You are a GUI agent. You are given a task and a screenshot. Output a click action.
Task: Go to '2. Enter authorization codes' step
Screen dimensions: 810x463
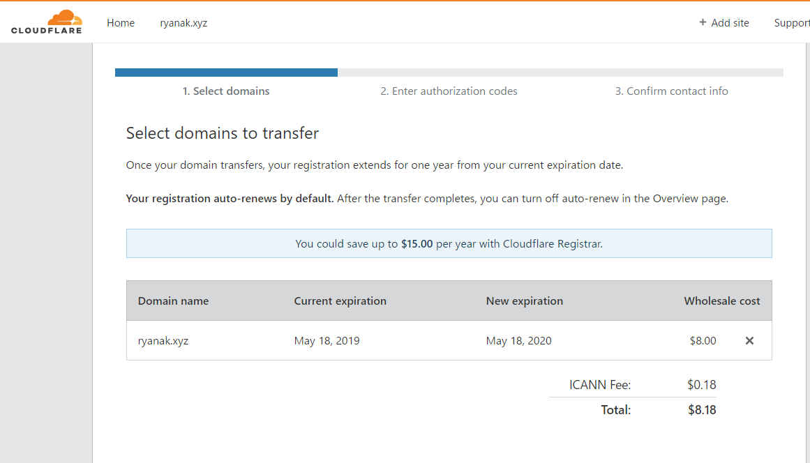tap(449, 91)
